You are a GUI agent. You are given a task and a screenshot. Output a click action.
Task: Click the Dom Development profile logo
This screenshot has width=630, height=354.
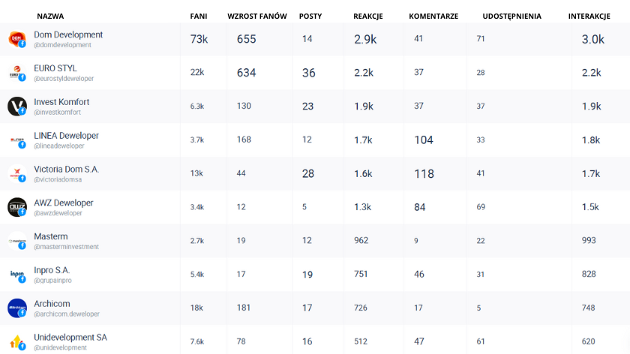coord(16,40)
